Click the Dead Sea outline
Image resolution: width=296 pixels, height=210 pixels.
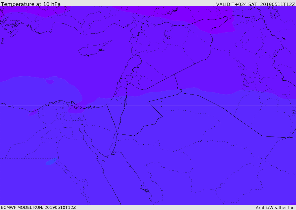tap(125, 102)
